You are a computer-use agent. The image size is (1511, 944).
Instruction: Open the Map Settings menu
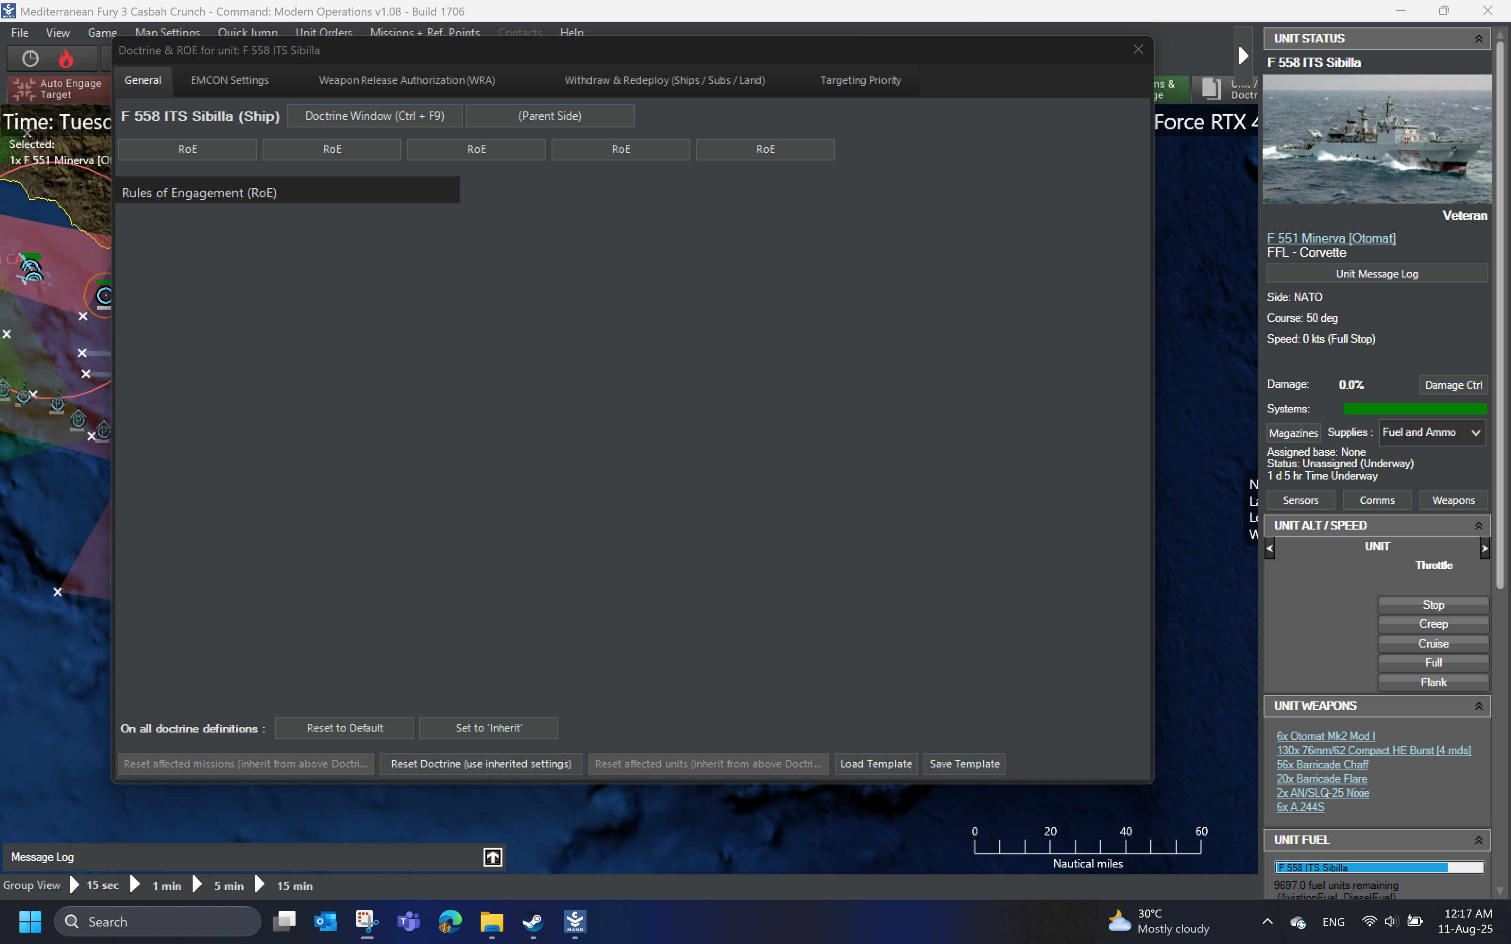click(167, 33)
